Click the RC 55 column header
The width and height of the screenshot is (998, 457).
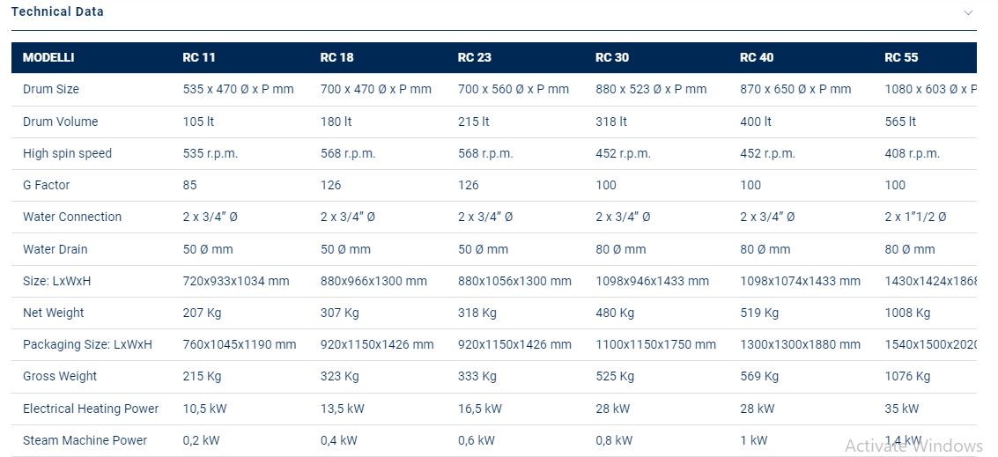pyautogui.click(x=901, y=57)
